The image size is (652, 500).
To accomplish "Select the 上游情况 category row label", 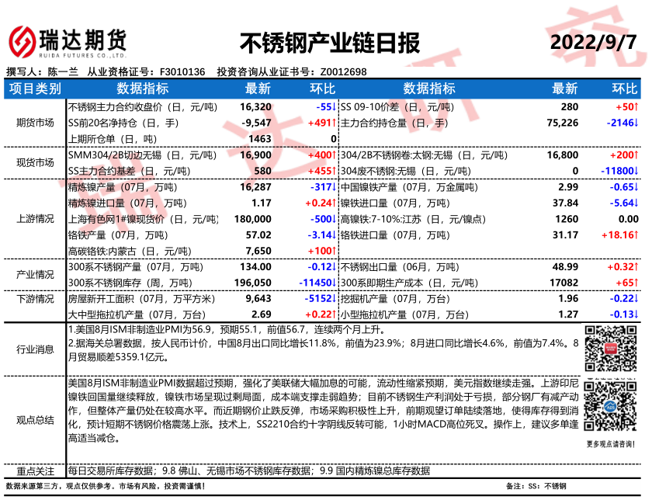I will [x=34, y=219].
